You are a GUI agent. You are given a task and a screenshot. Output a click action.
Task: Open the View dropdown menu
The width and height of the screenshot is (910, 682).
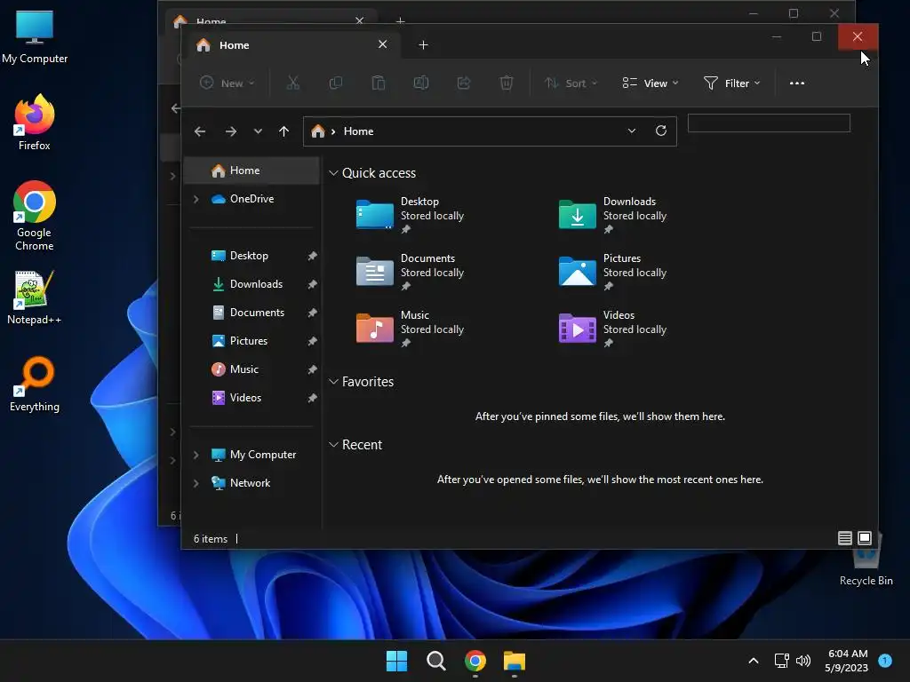(650, 83)
